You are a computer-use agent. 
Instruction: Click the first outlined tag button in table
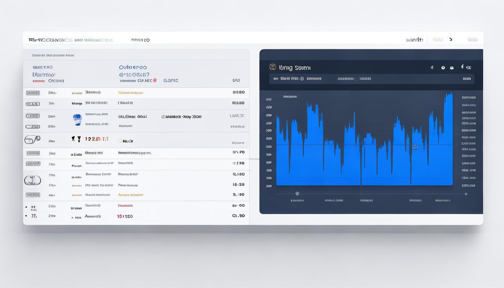(33, 93)
